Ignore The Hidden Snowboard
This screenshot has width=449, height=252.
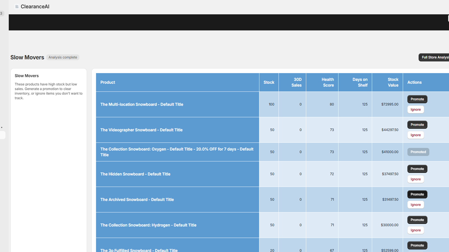coord(416,179)
